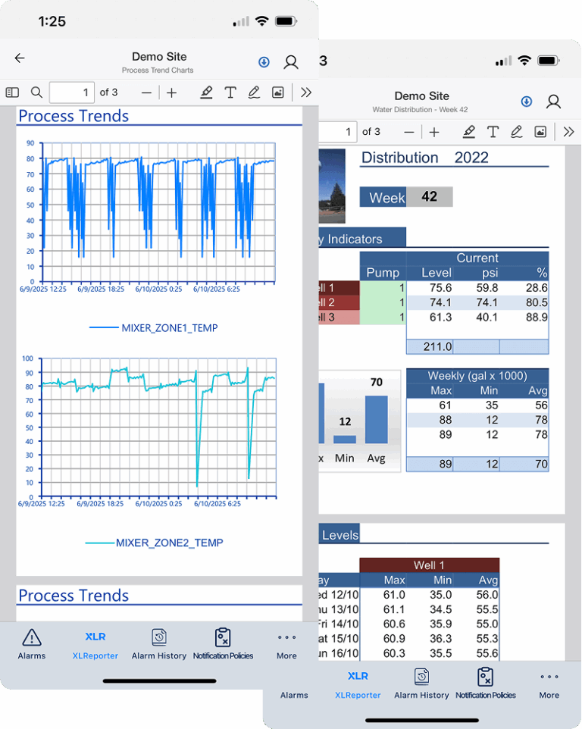Tap More menu on left phone
582x729 pixels.
286,643
